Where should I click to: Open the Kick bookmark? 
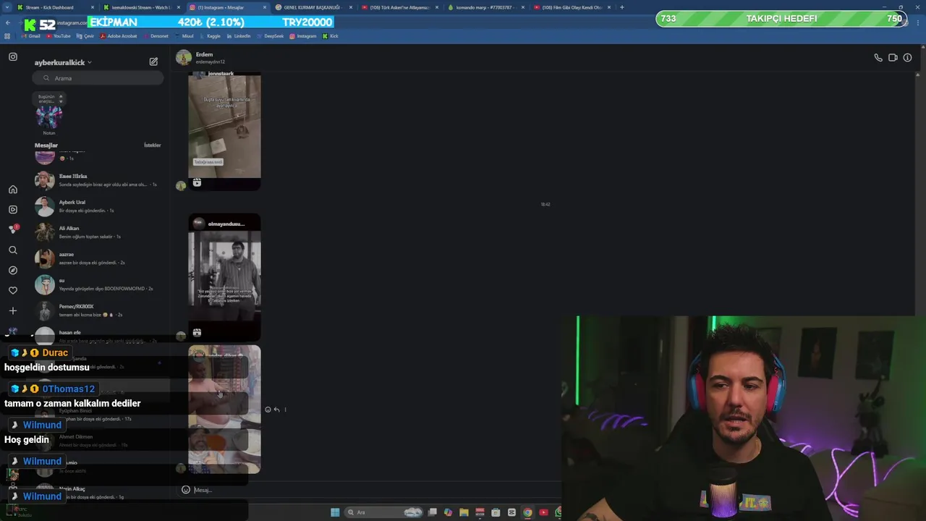330,36
